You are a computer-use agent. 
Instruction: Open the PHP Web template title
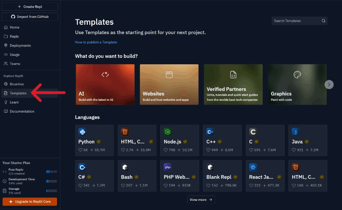(176, 177)
